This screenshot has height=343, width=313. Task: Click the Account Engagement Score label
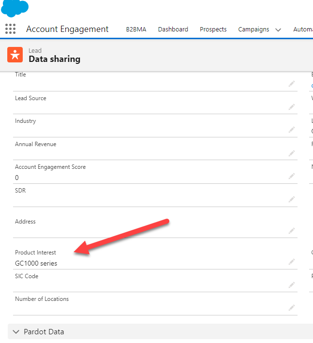click(x=50, y=167)
